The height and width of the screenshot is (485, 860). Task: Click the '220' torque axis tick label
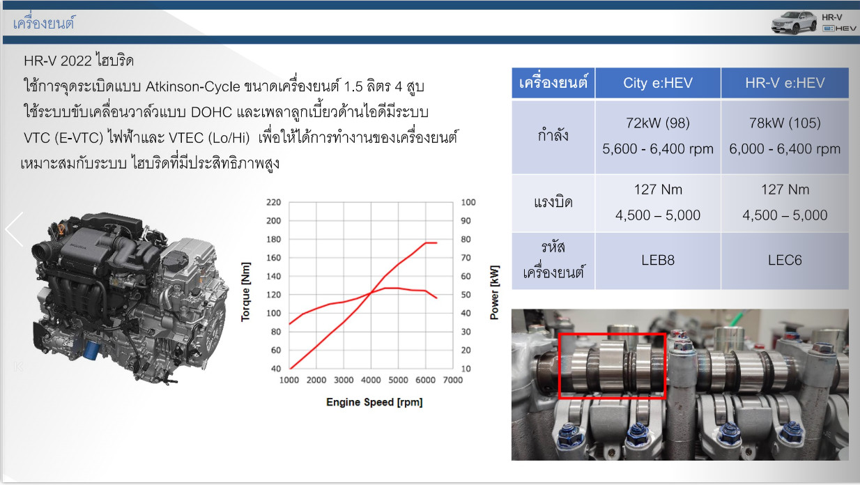pyautogui.click(x=273, y=202)
